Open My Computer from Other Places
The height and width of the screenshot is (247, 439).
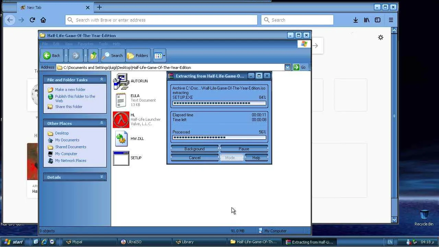pyautogui.click(x=66, y=154)
